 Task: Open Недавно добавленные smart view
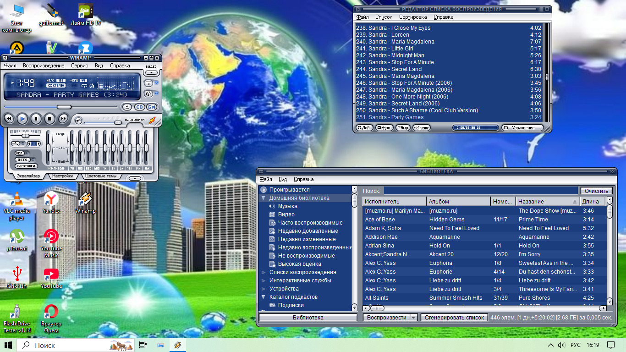click(x=308, y=231)
